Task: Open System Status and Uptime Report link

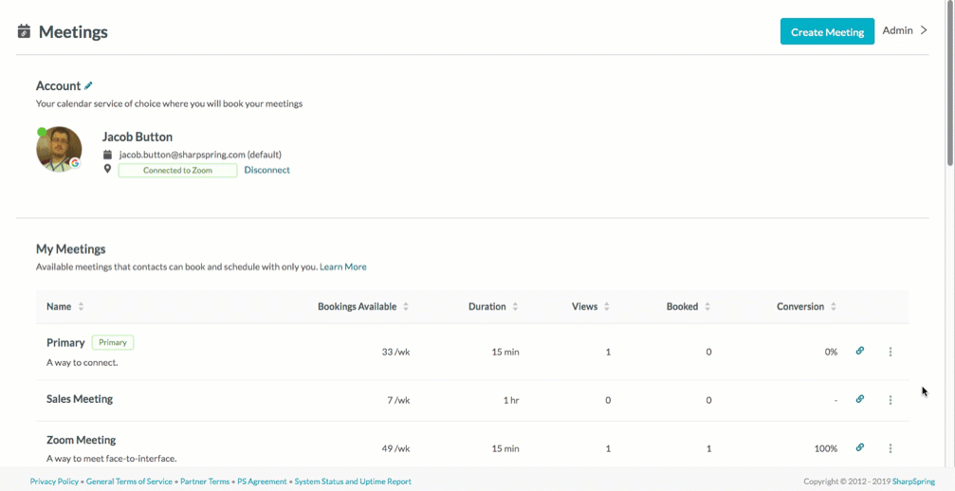Action: coord(353,482)
